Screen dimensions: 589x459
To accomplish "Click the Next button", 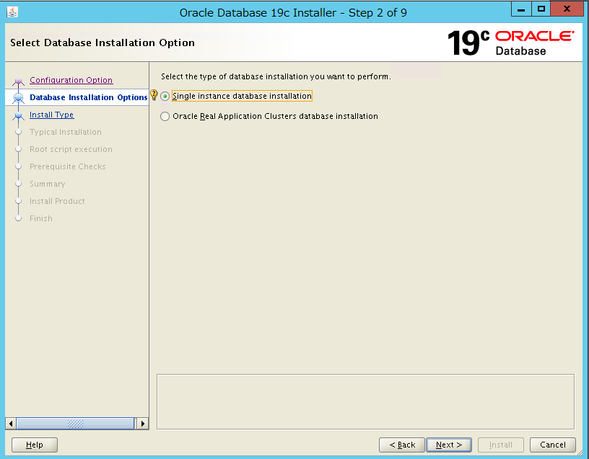I will (448, 445).
